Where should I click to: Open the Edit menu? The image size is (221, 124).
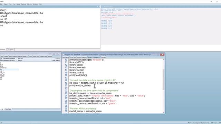pos(1,4)
